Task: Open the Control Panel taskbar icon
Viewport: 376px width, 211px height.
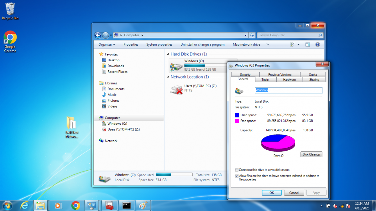Action: click(92, 205)
